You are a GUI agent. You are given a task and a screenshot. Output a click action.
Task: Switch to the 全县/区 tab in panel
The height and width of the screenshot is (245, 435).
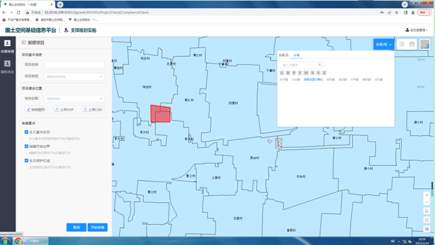(283, 55)
